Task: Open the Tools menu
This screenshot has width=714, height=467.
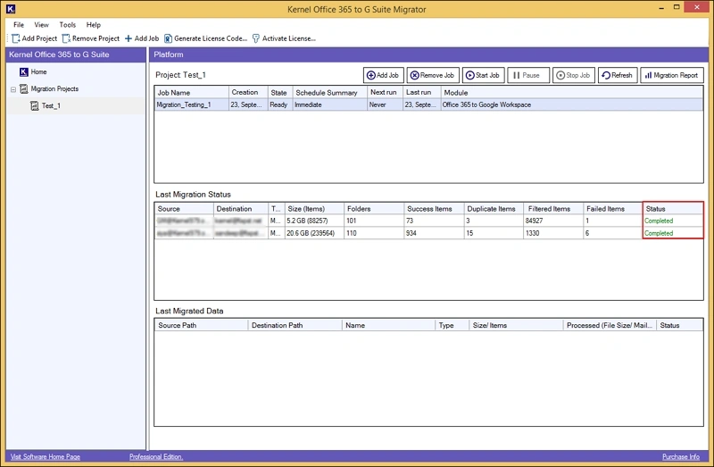Action: (68, 25)
